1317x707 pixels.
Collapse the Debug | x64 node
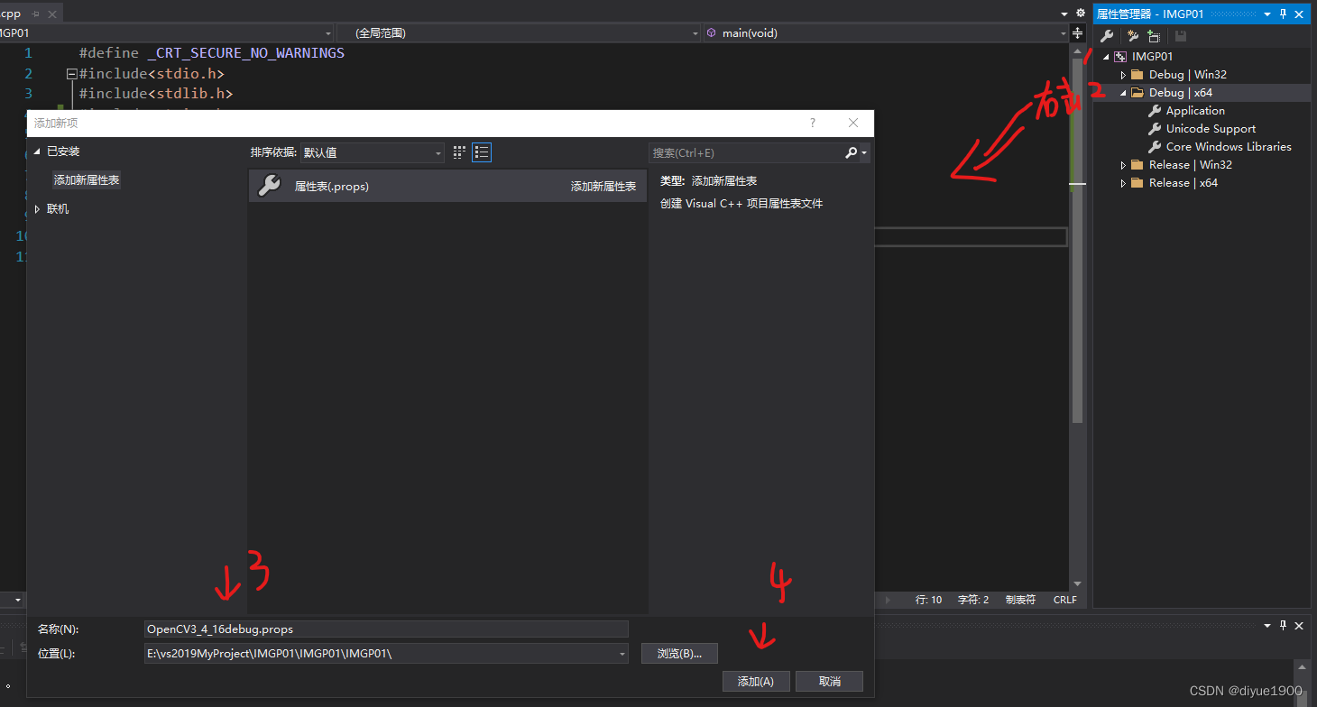(x=1123, y=92)
